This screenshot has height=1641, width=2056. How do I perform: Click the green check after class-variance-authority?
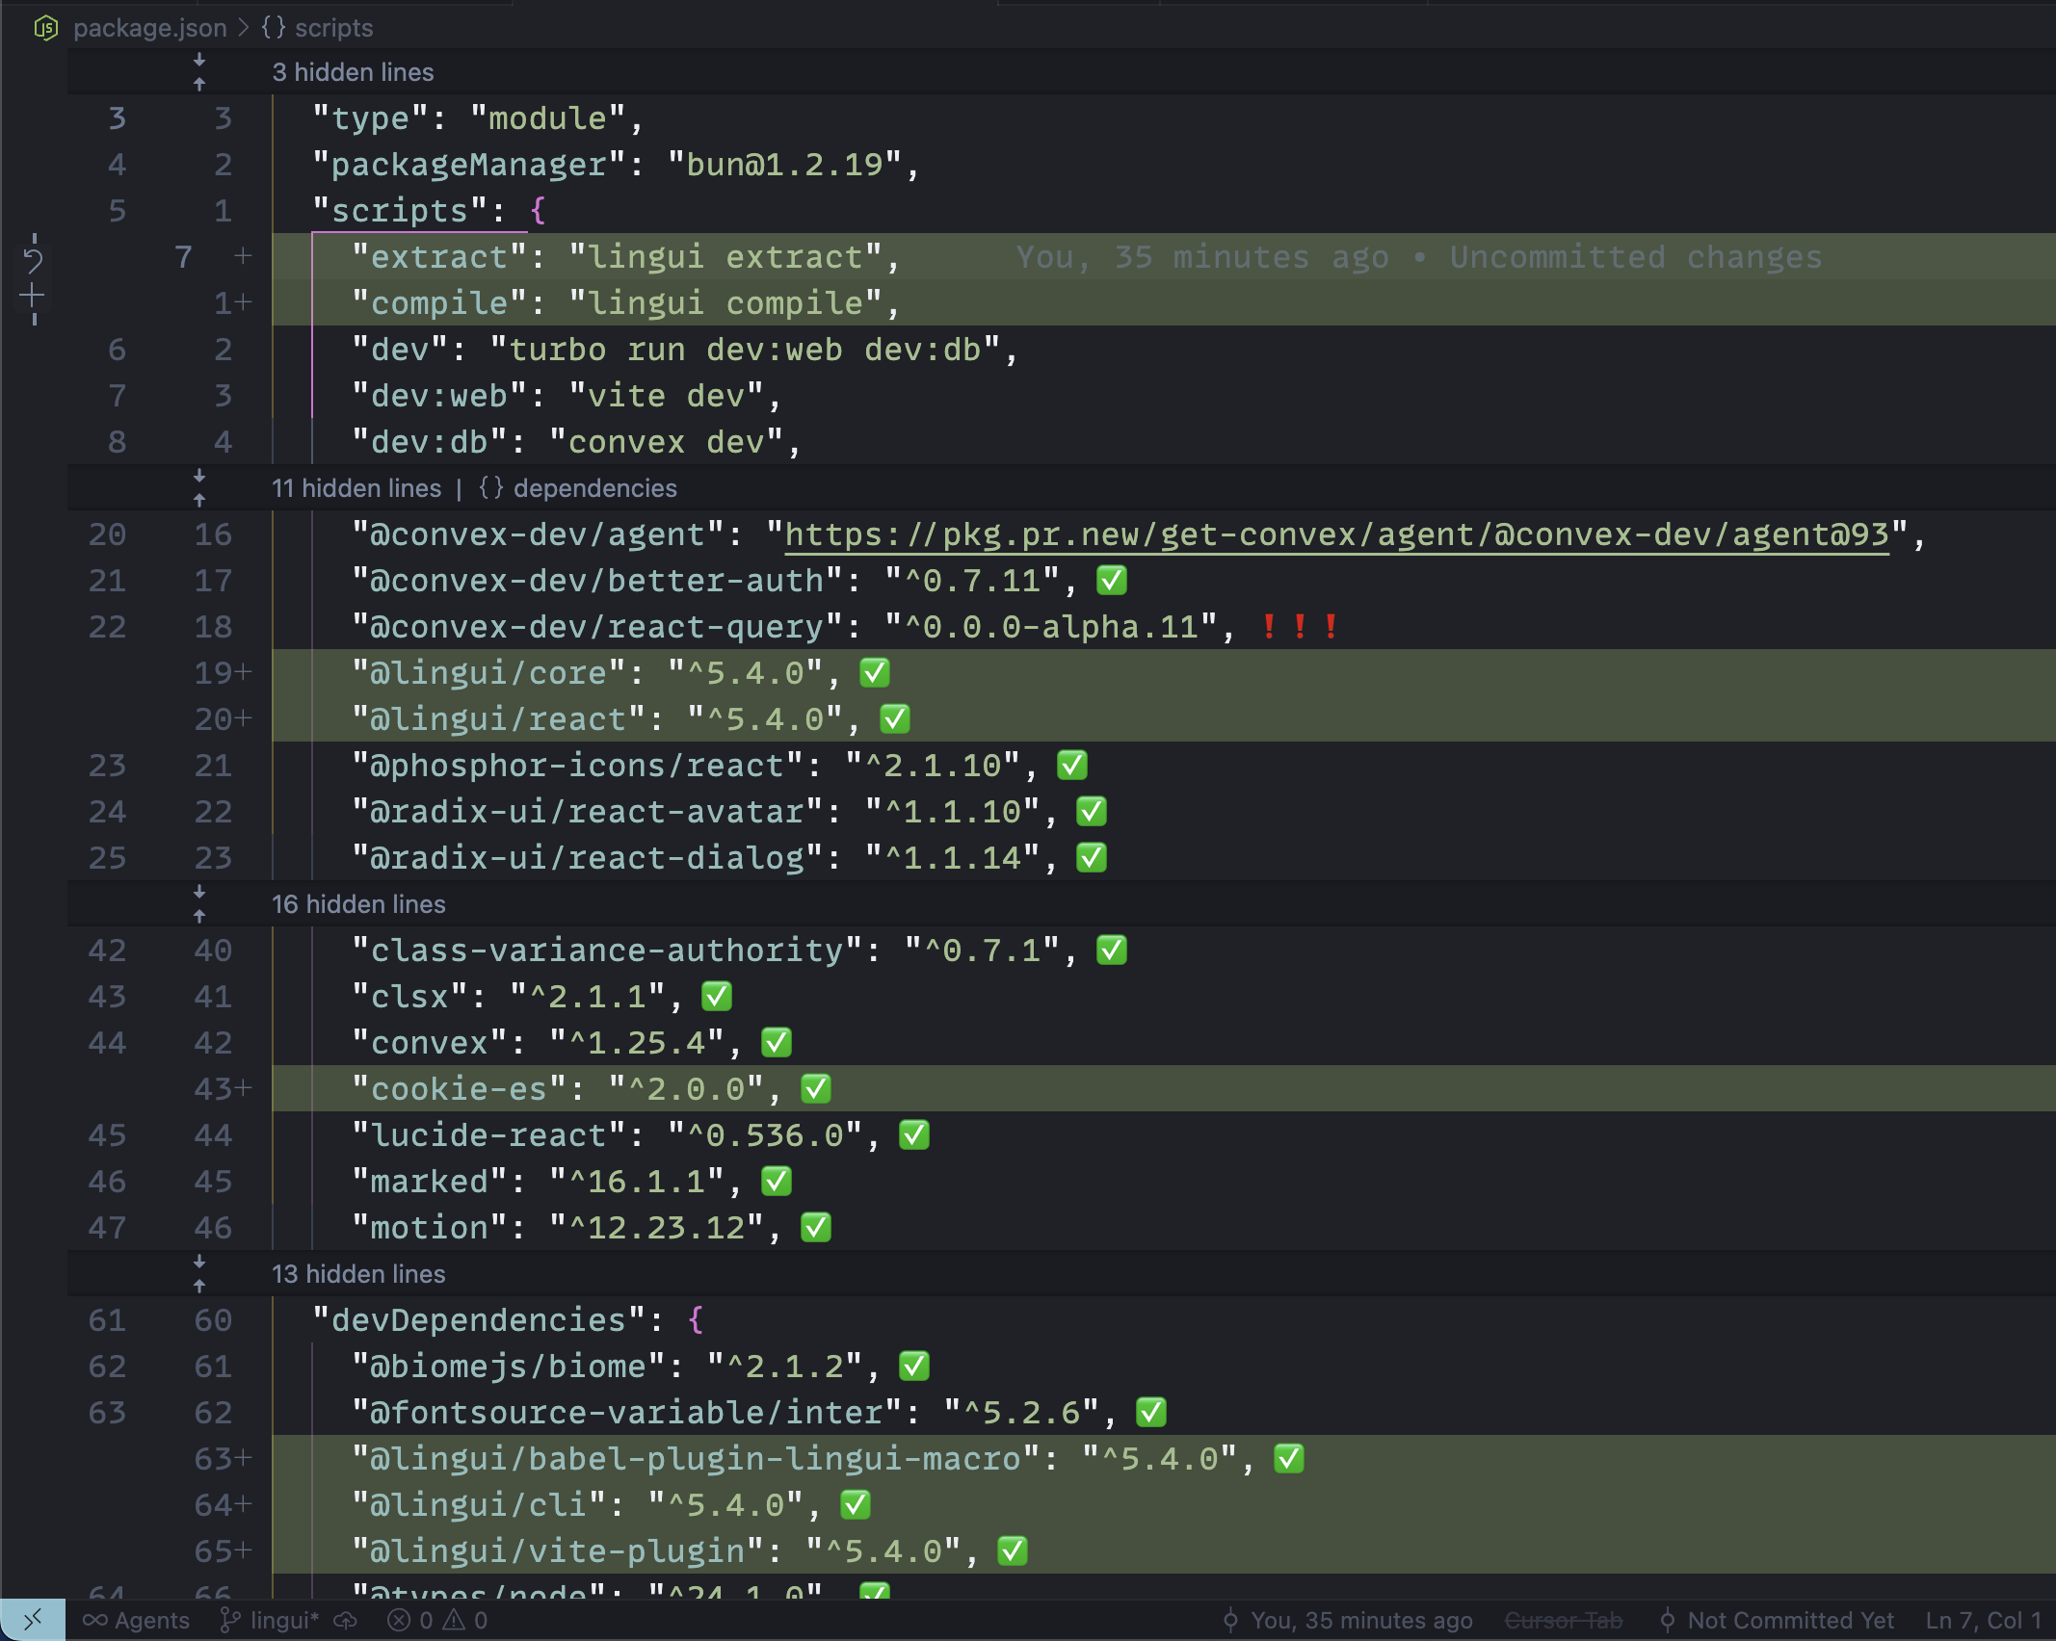pyautogui.click(x=1112, y=951)
